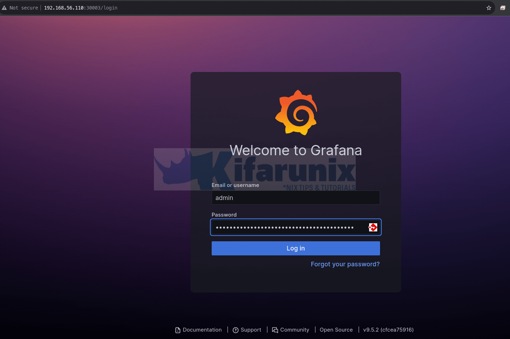Click the browser extension icon beside the star

point(503,8)
